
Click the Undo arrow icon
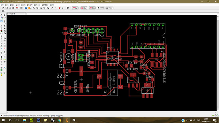pyautogui.click(x=52, y=8)
